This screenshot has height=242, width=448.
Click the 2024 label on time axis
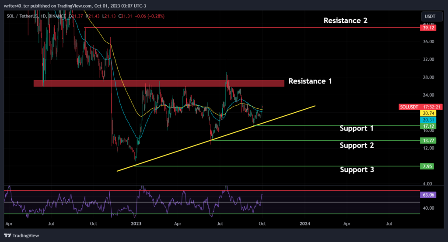coord(305,224)
